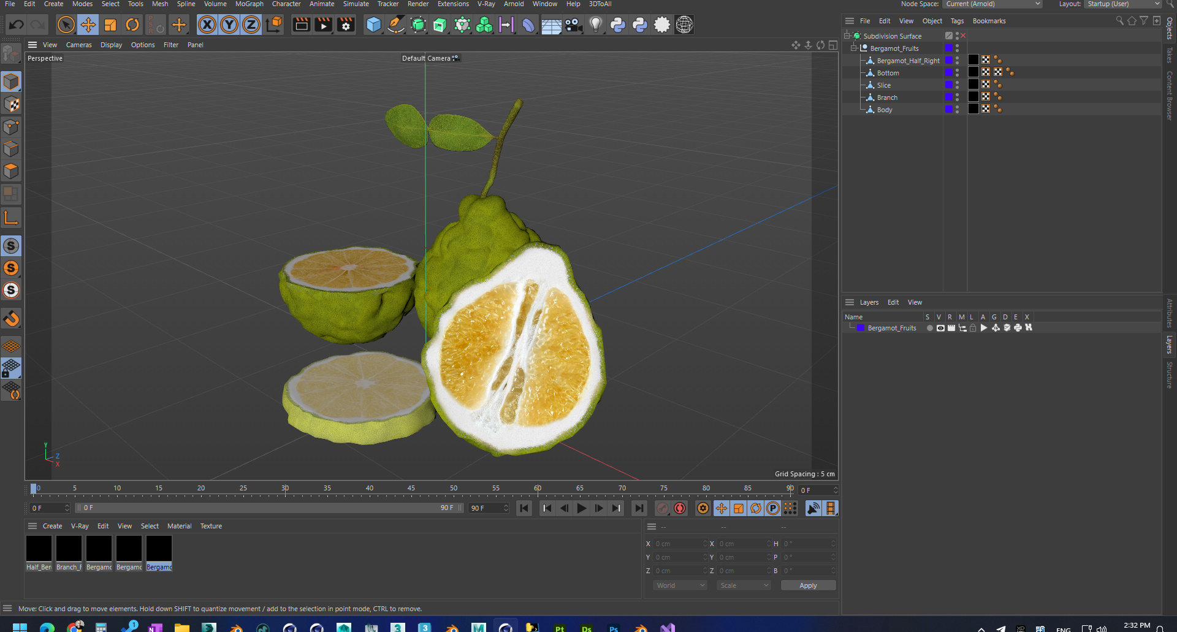Viewport: 1177px width, 632px height.
Task: Play animation forward
Action: [582, 508]
